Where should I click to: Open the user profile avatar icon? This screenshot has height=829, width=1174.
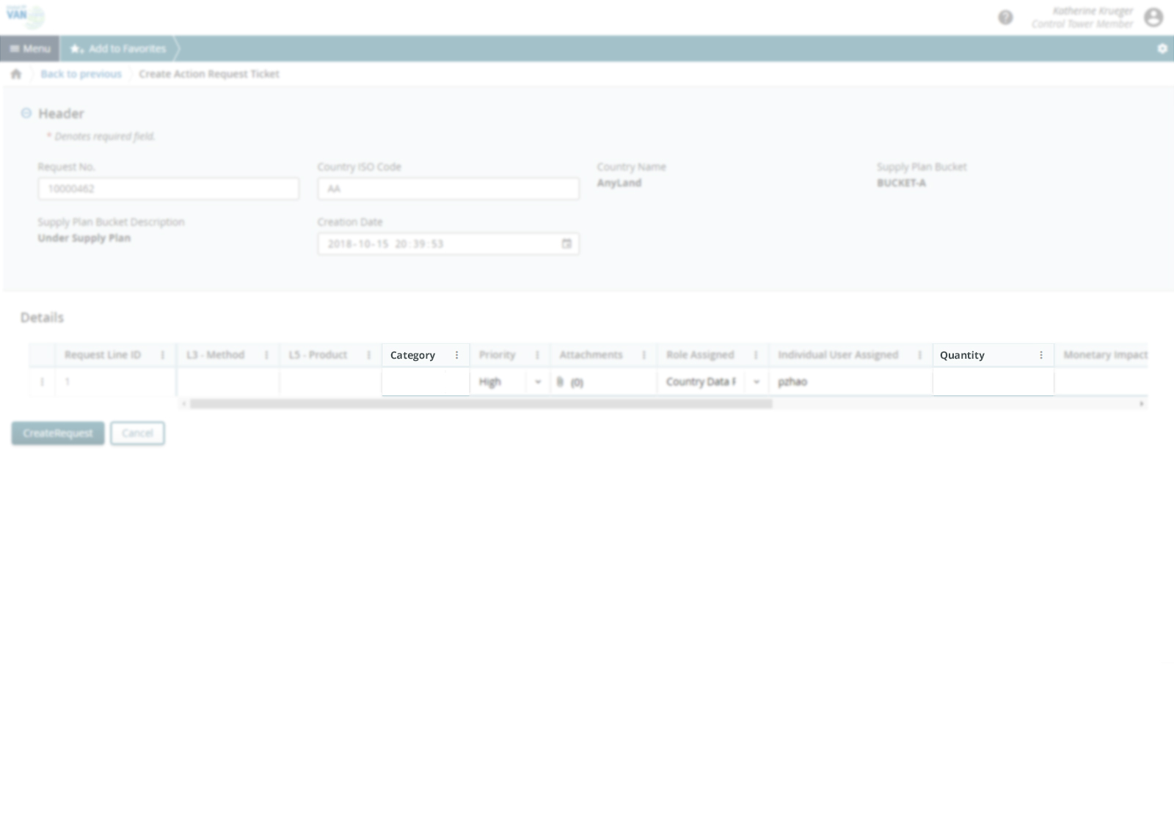[1153, 18]
